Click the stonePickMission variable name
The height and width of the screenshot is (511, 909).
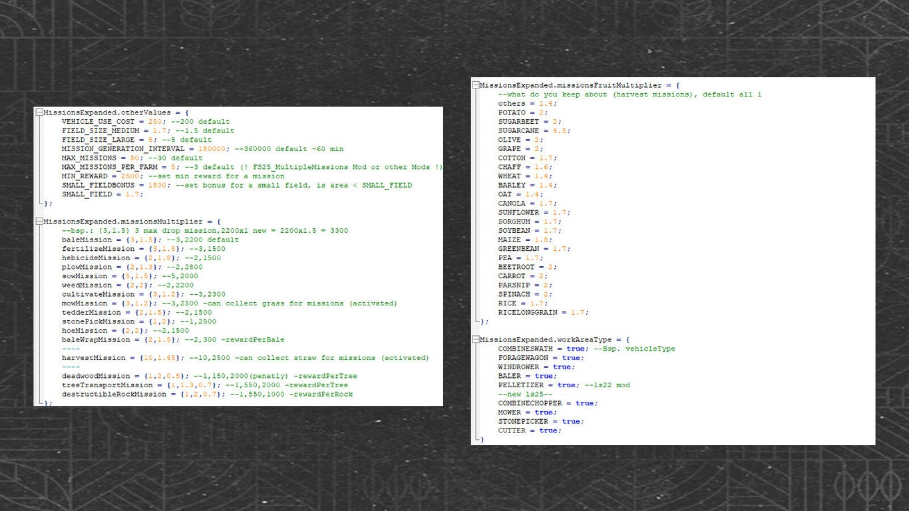click(98, 321)
